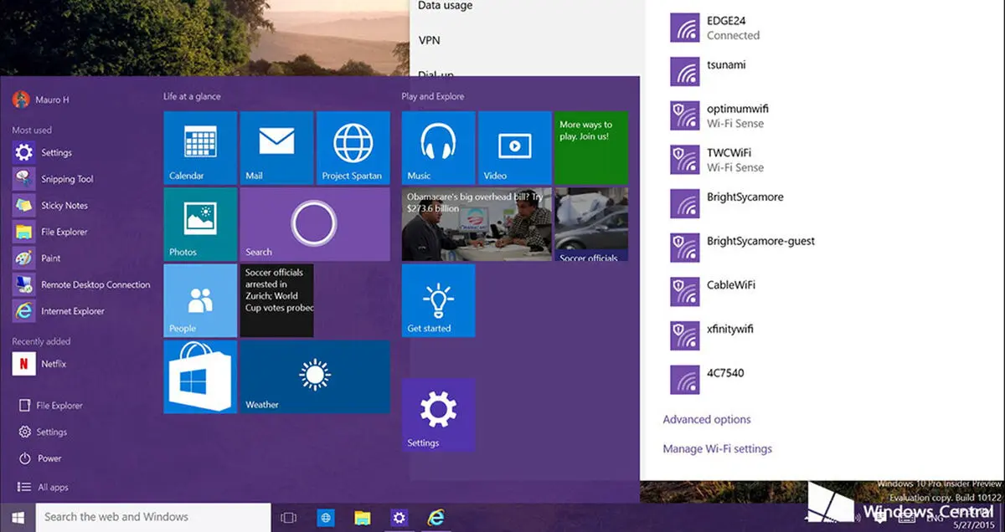Open Sticky Notes from Most used

[x=51, y=205]
